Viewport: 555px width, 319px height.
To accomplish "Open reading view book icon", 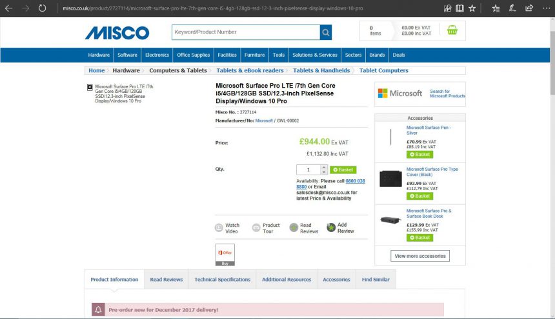I will pos(459,8).
